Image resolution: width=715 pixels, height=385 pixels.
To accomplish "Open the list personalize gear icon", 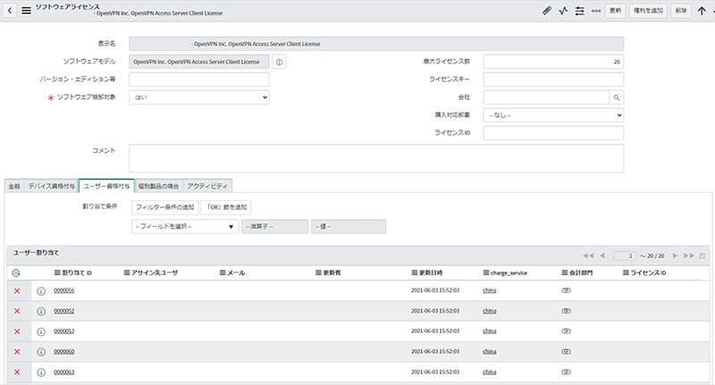I will point(15,273).
